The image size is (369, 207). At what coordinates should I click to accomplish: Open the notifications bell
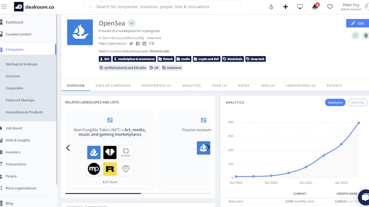pyautogui.click(x=315, y=7)
